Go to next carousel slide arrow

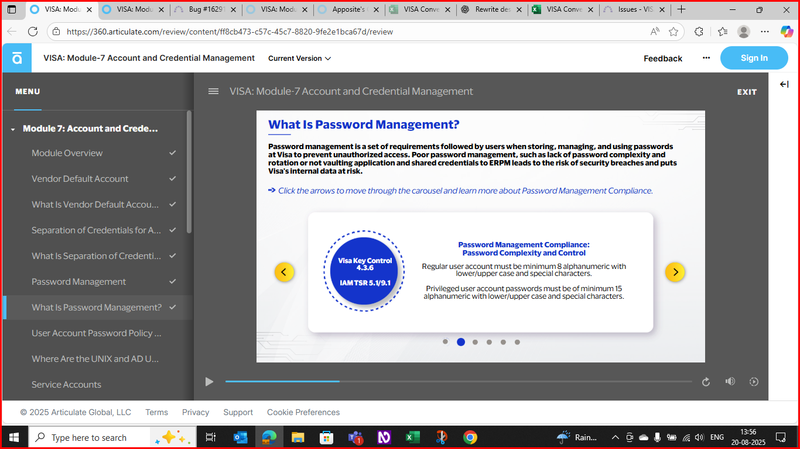tap(675, 272)
